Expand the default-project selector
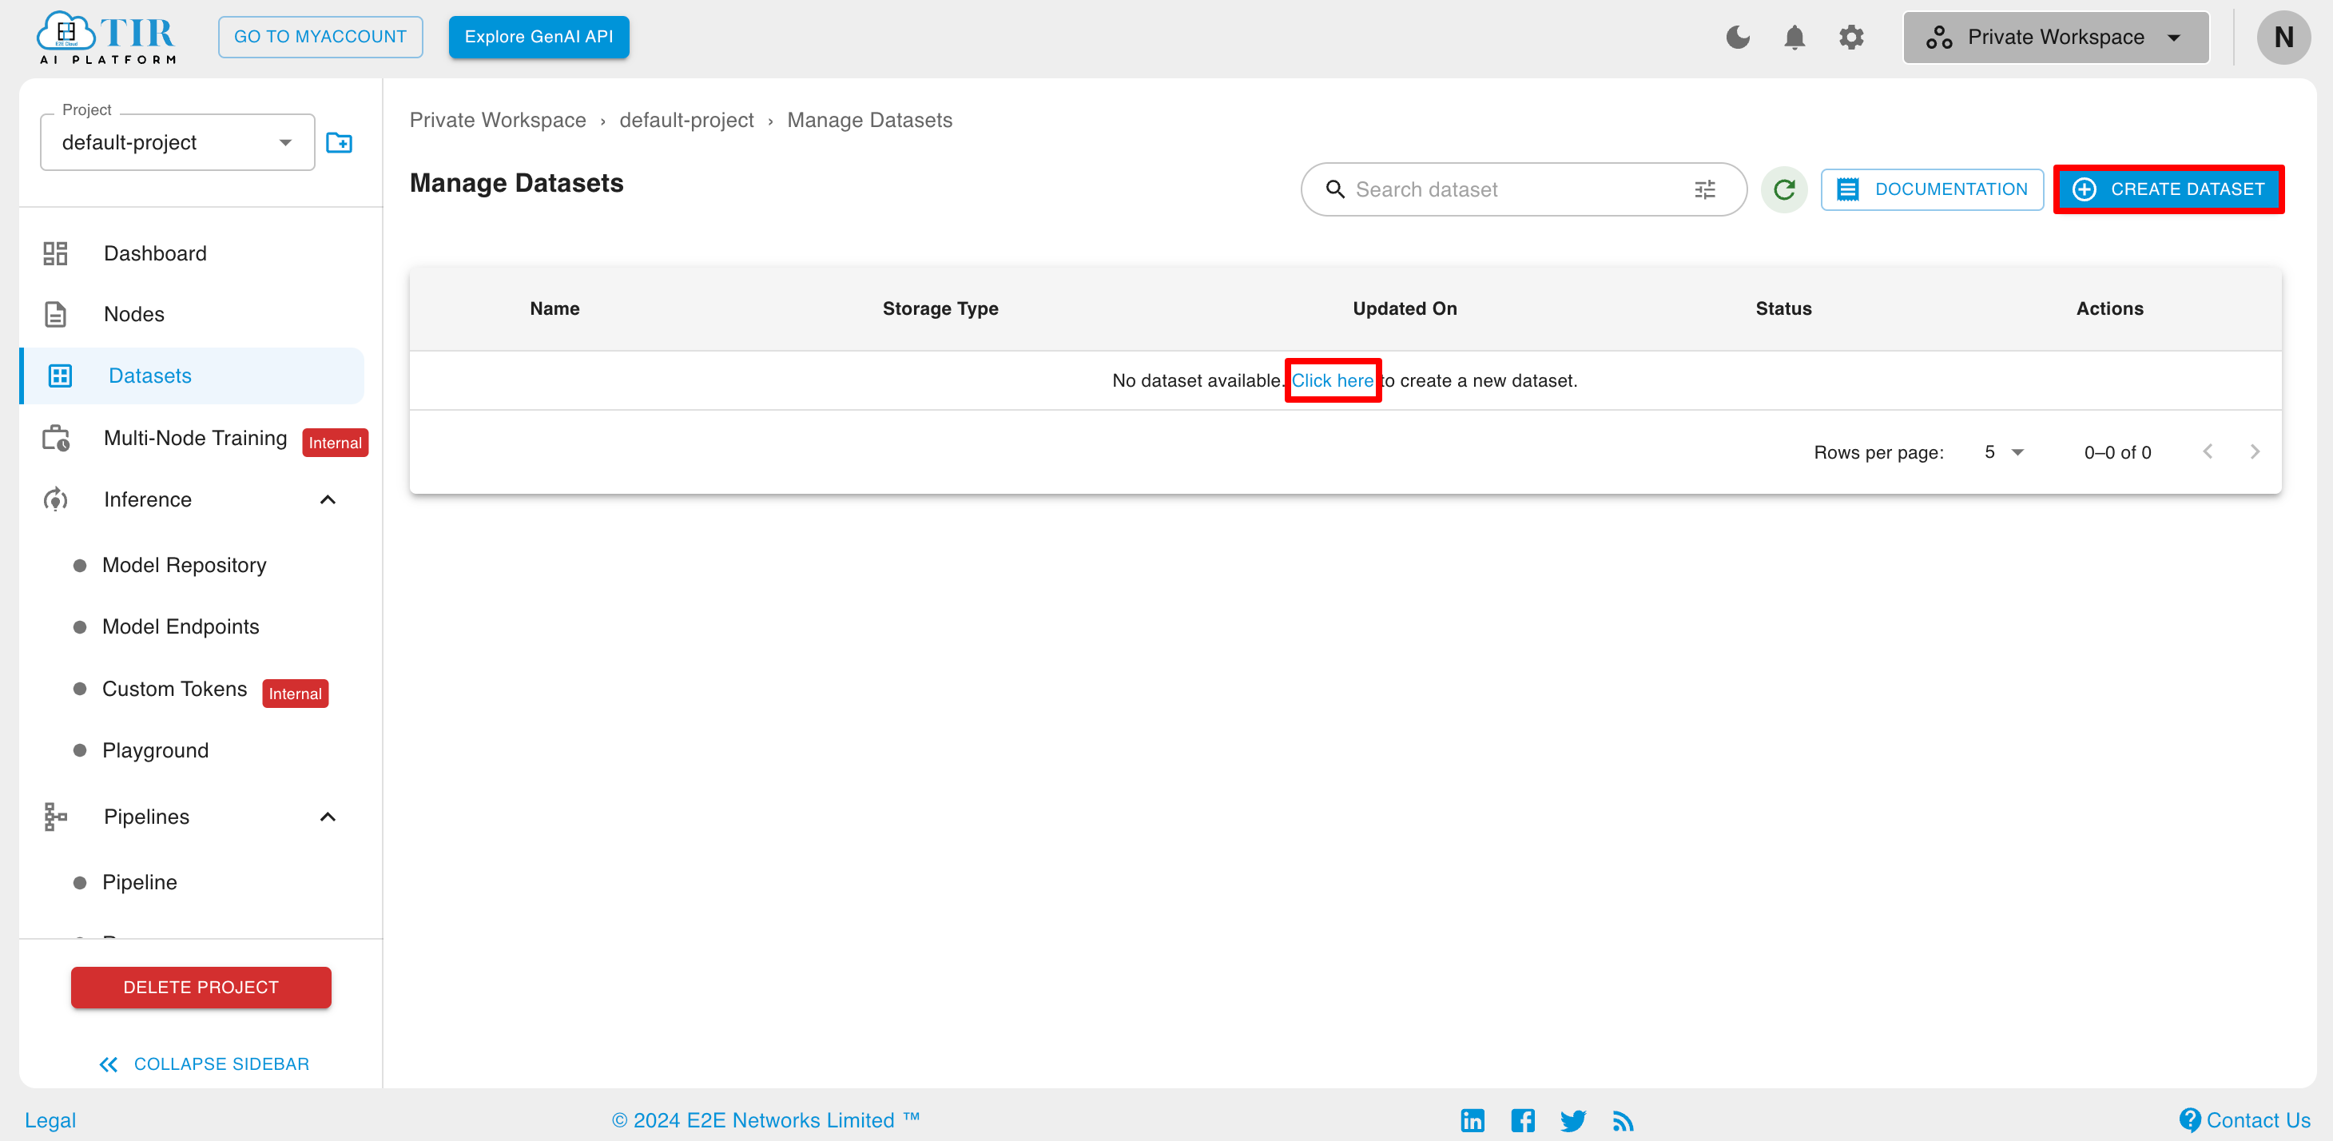Screen dimensions: 2333x1141 [x=177, y=142]
